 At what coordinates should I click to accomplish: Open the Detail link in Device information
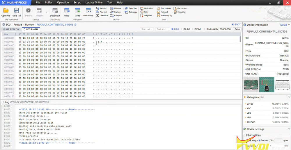[x=283, y=25]
